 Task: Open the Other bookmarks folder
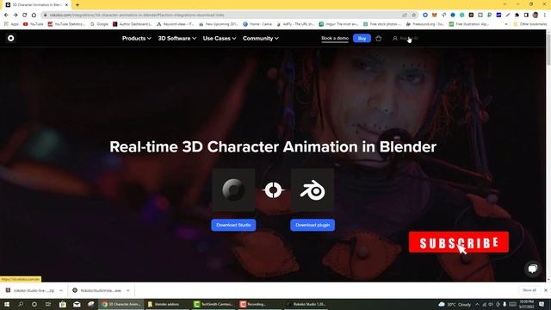pos(530,24)
